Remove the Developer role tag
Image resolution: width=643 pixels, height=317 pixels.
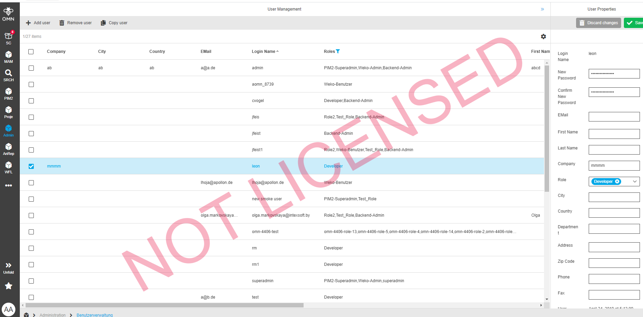[x=617, y=181]
